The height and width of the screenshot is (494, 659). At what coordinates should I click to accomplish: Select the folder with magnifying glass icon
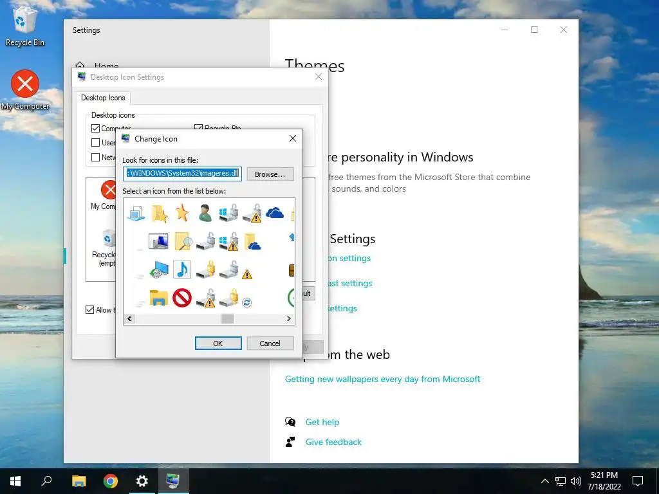[x=183, y=242]
